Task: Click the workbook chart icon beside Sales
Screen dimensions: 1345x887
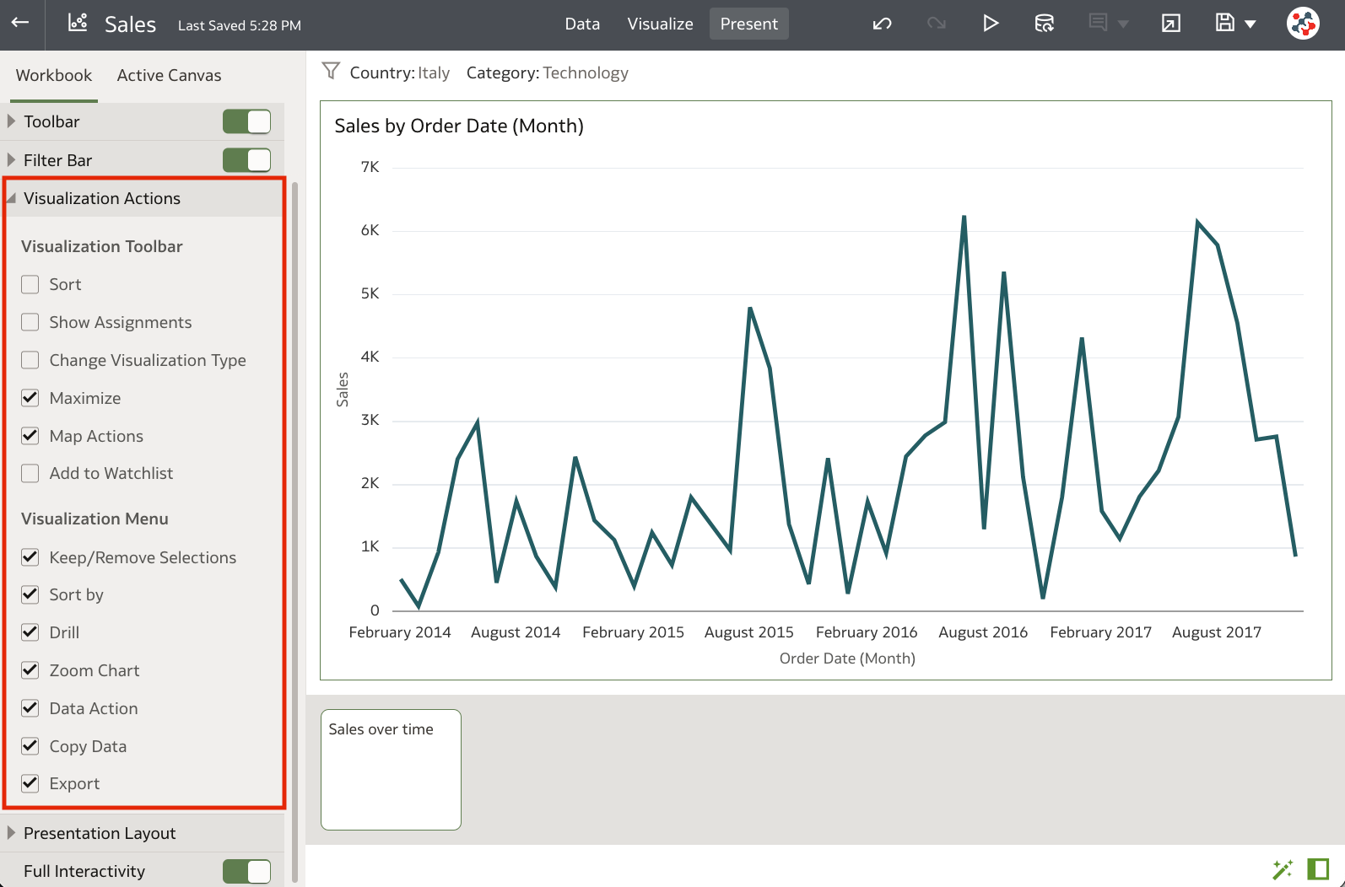Action: (x=78, y=23)
